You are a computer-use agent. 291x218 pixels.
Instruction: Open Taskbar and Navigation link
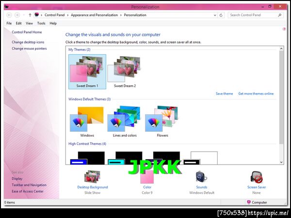click(29, 185)
